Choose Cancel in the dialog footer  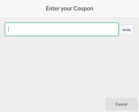122,104
